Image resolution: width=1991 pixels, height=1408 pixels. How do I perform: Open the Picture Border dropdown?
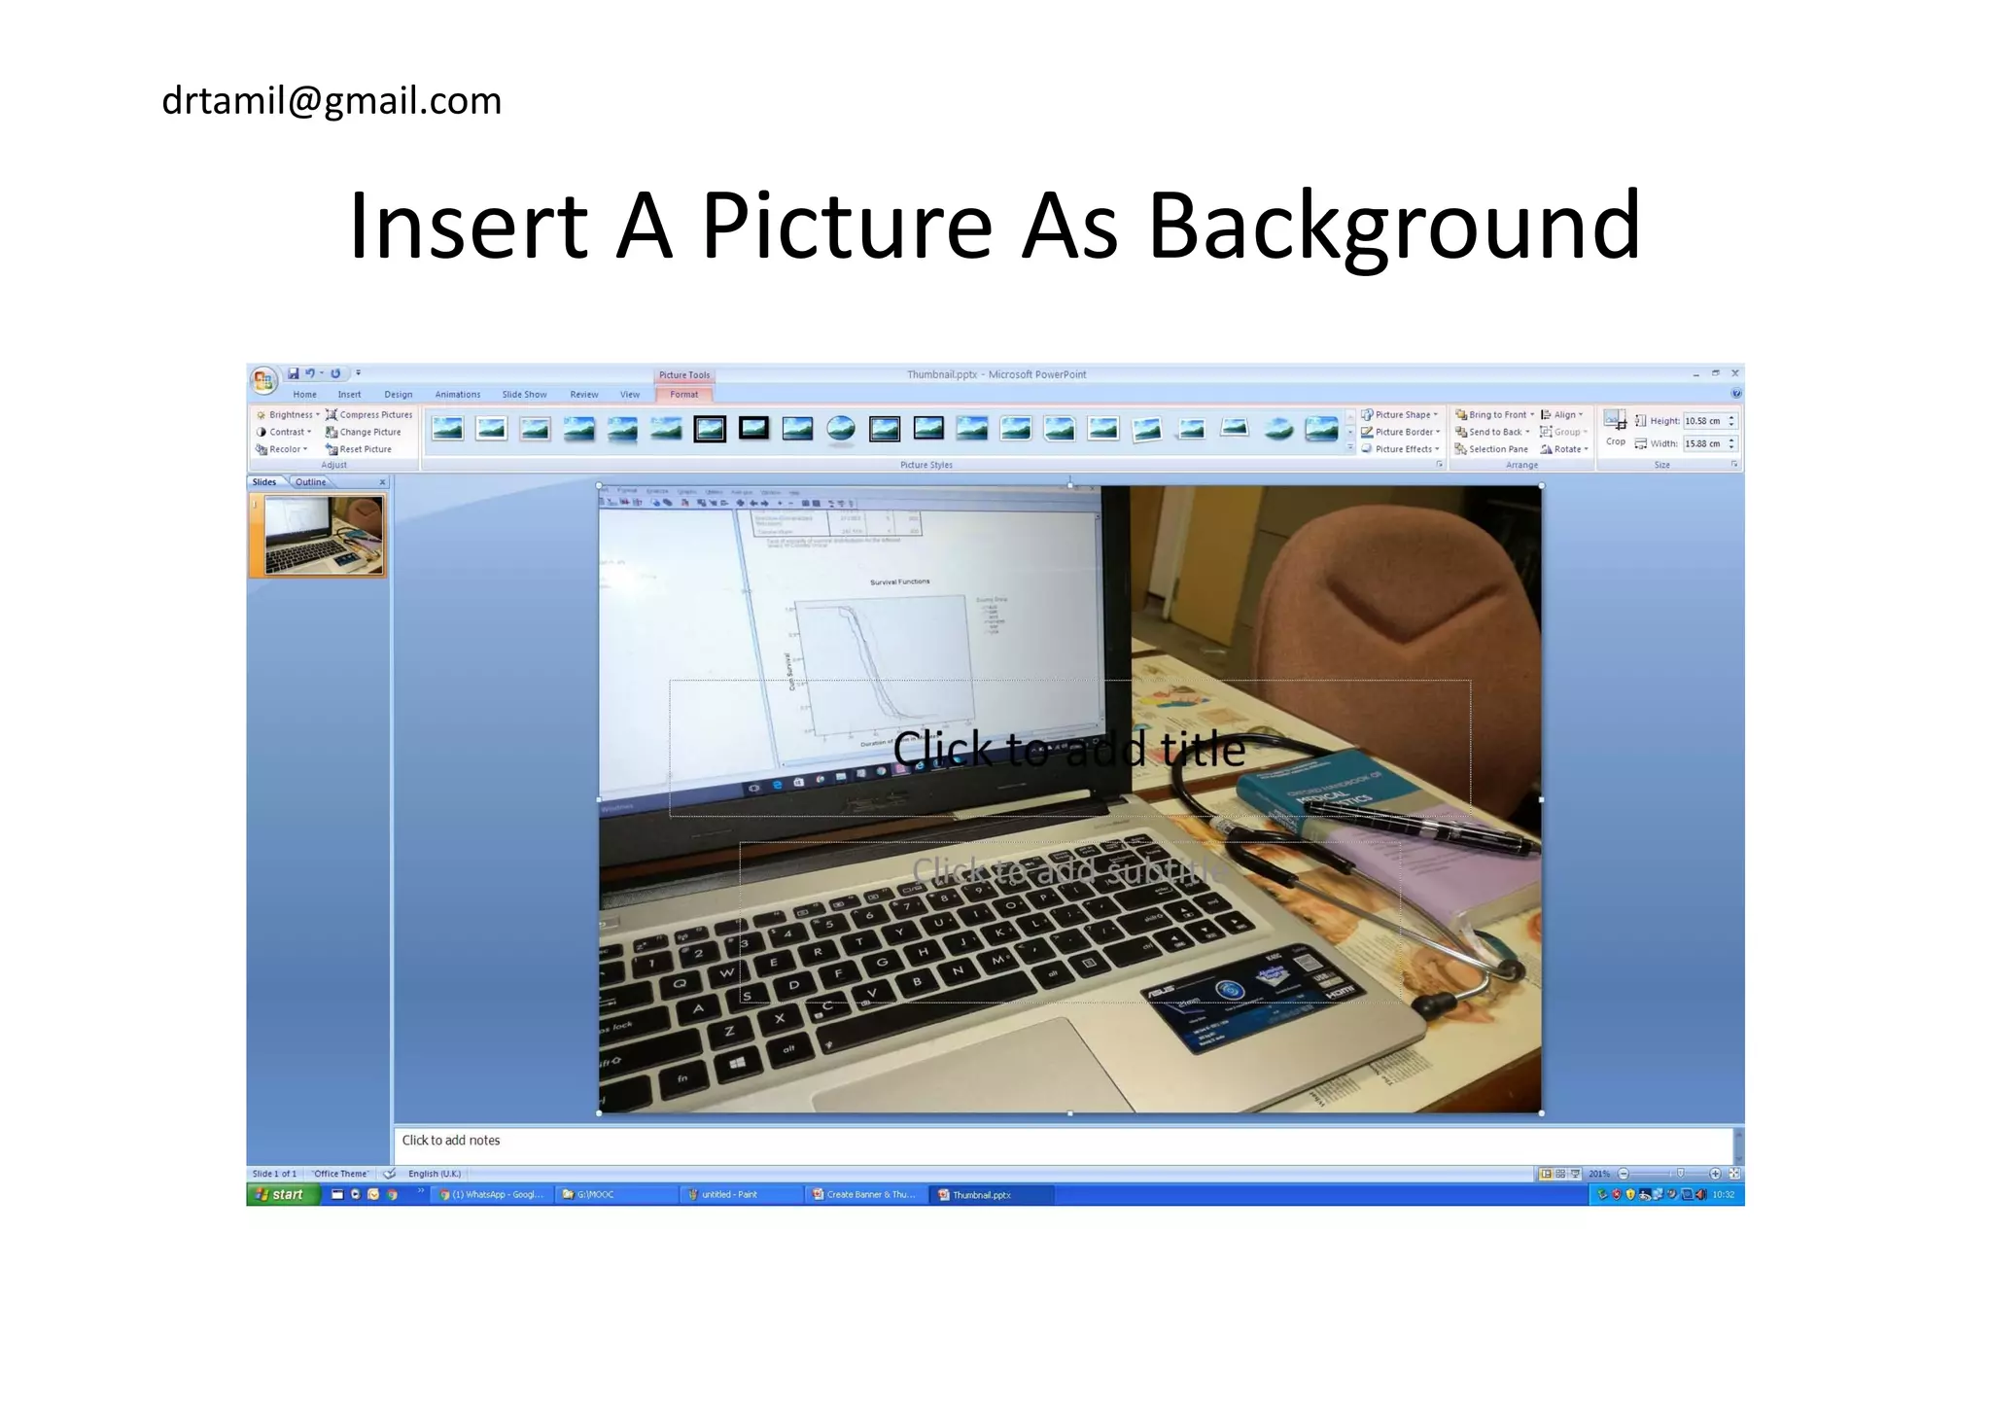pos(1401,432)
